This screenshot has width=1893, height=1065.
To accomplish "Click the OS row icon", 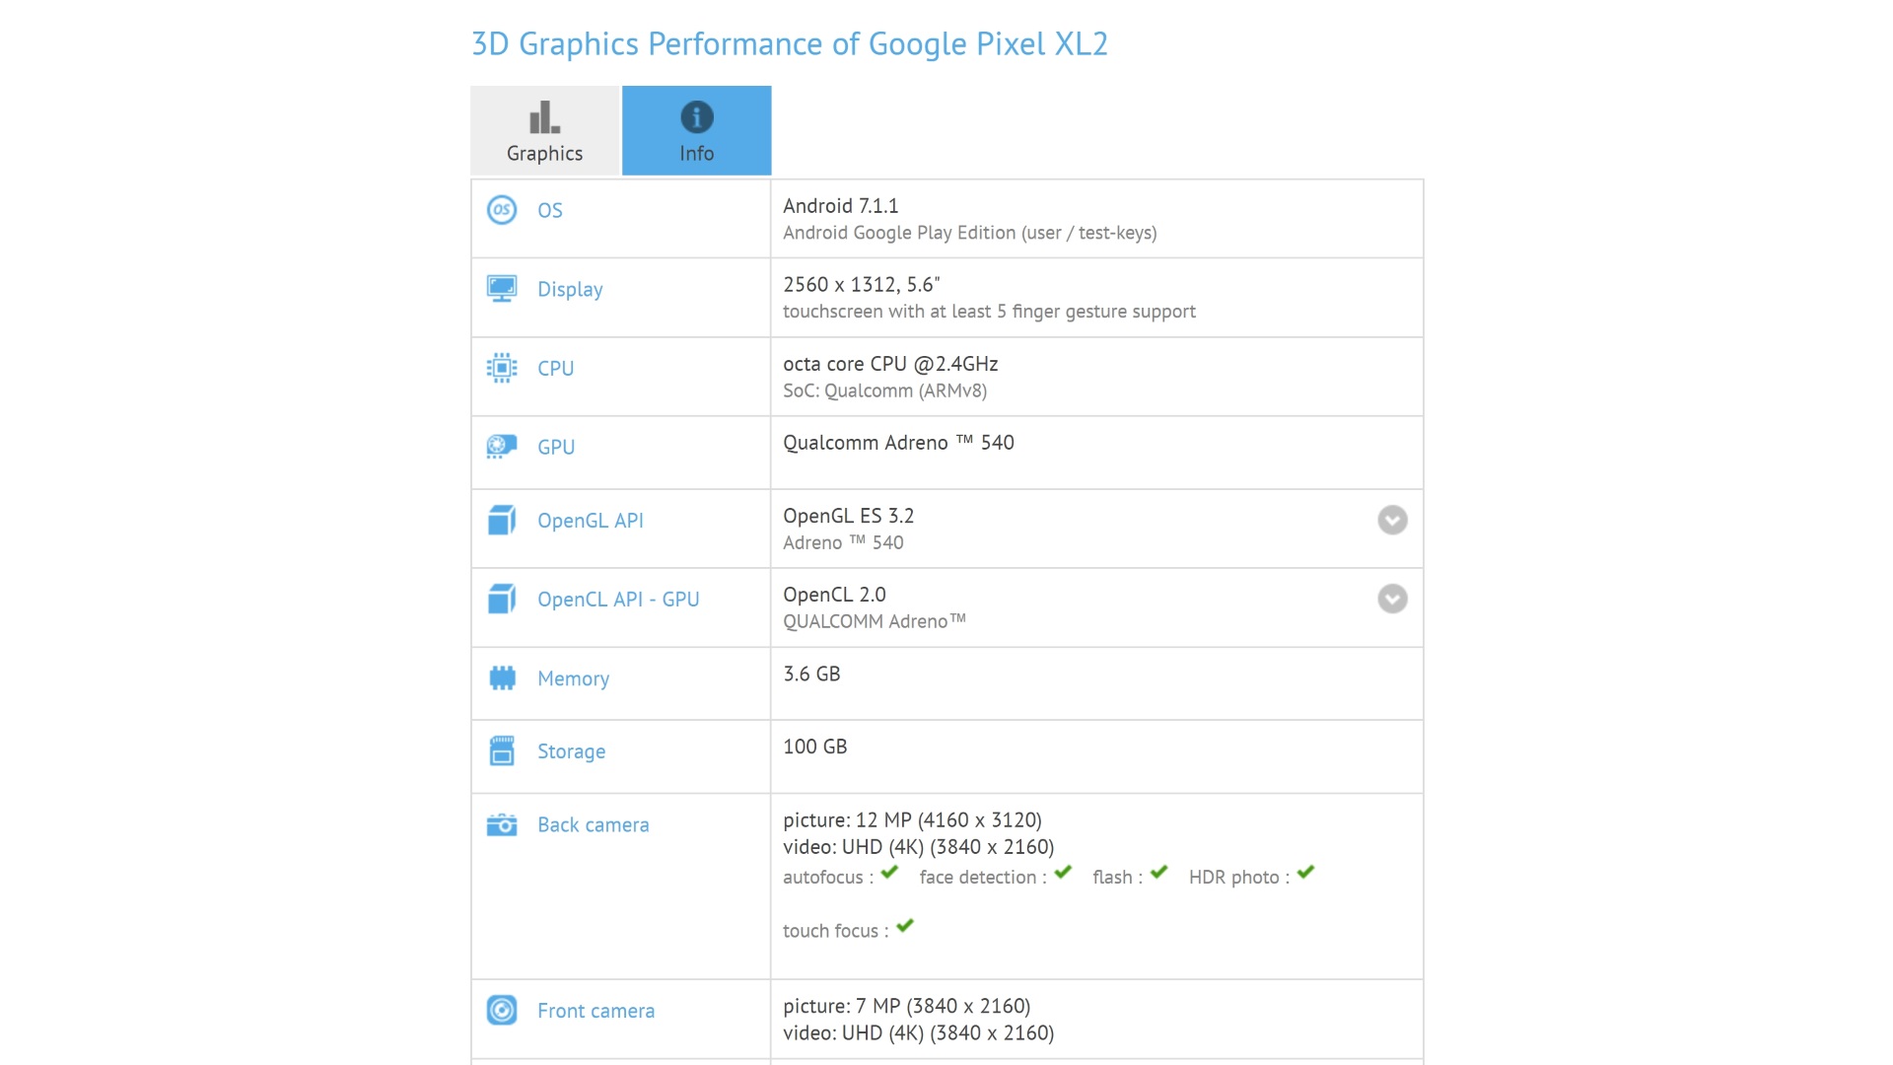I will pos(502,210).
